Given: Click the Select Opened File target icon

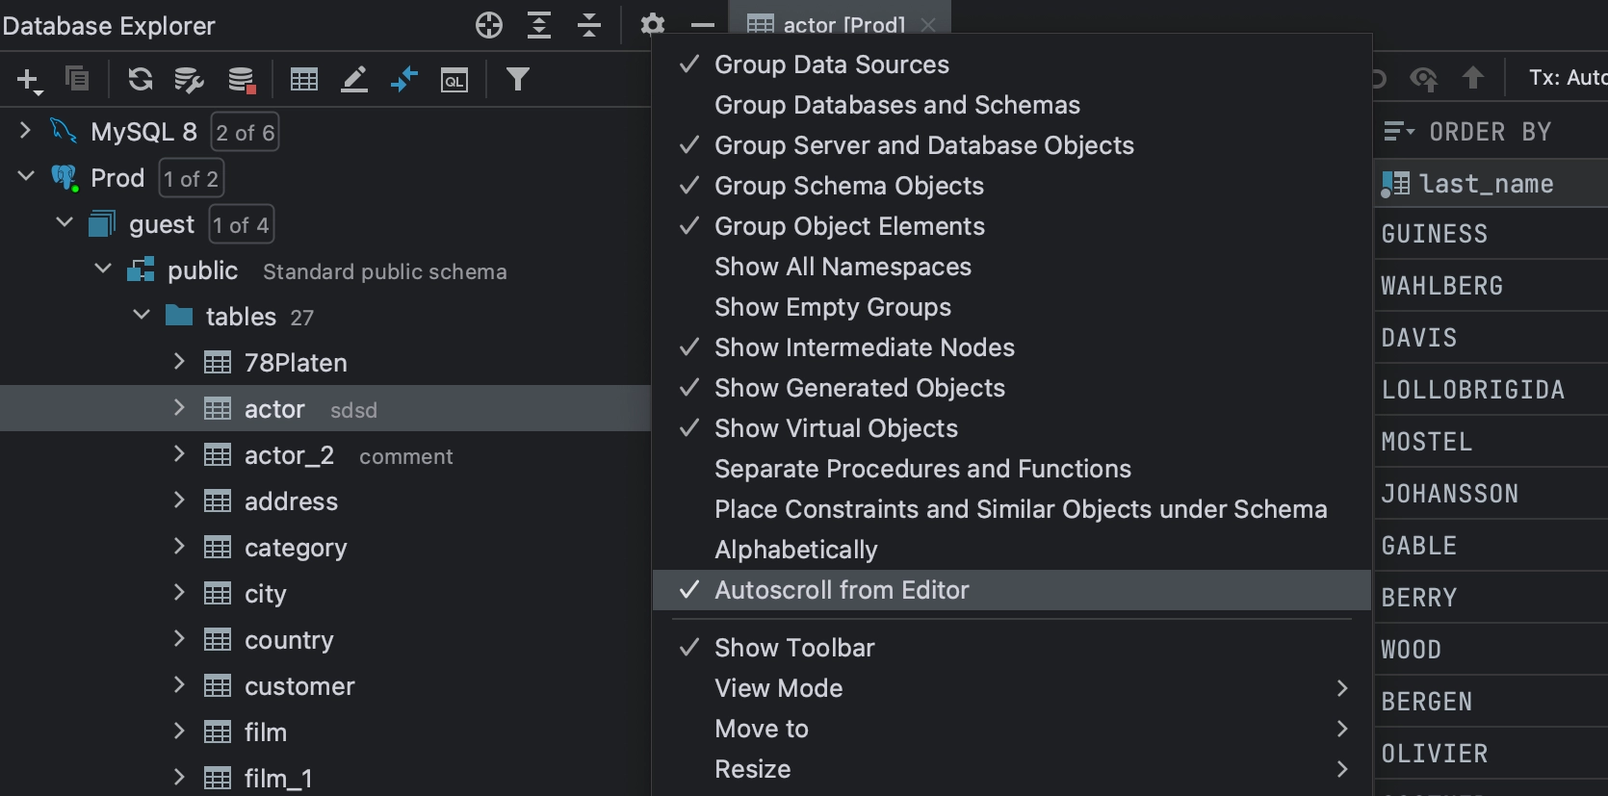Looking at the screenshot, I should 489,25.
